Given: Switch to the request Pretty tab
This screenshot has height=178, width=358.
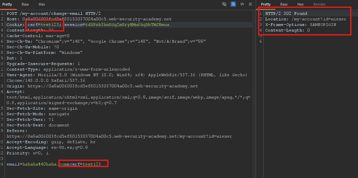Looking at the screenshot, I should pyautogui.click(x=7, y=4).
